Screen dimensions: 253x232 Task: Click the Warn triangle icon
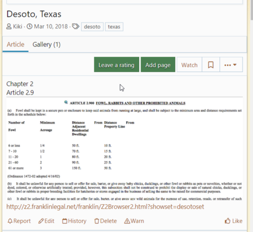tap(127, 221)
